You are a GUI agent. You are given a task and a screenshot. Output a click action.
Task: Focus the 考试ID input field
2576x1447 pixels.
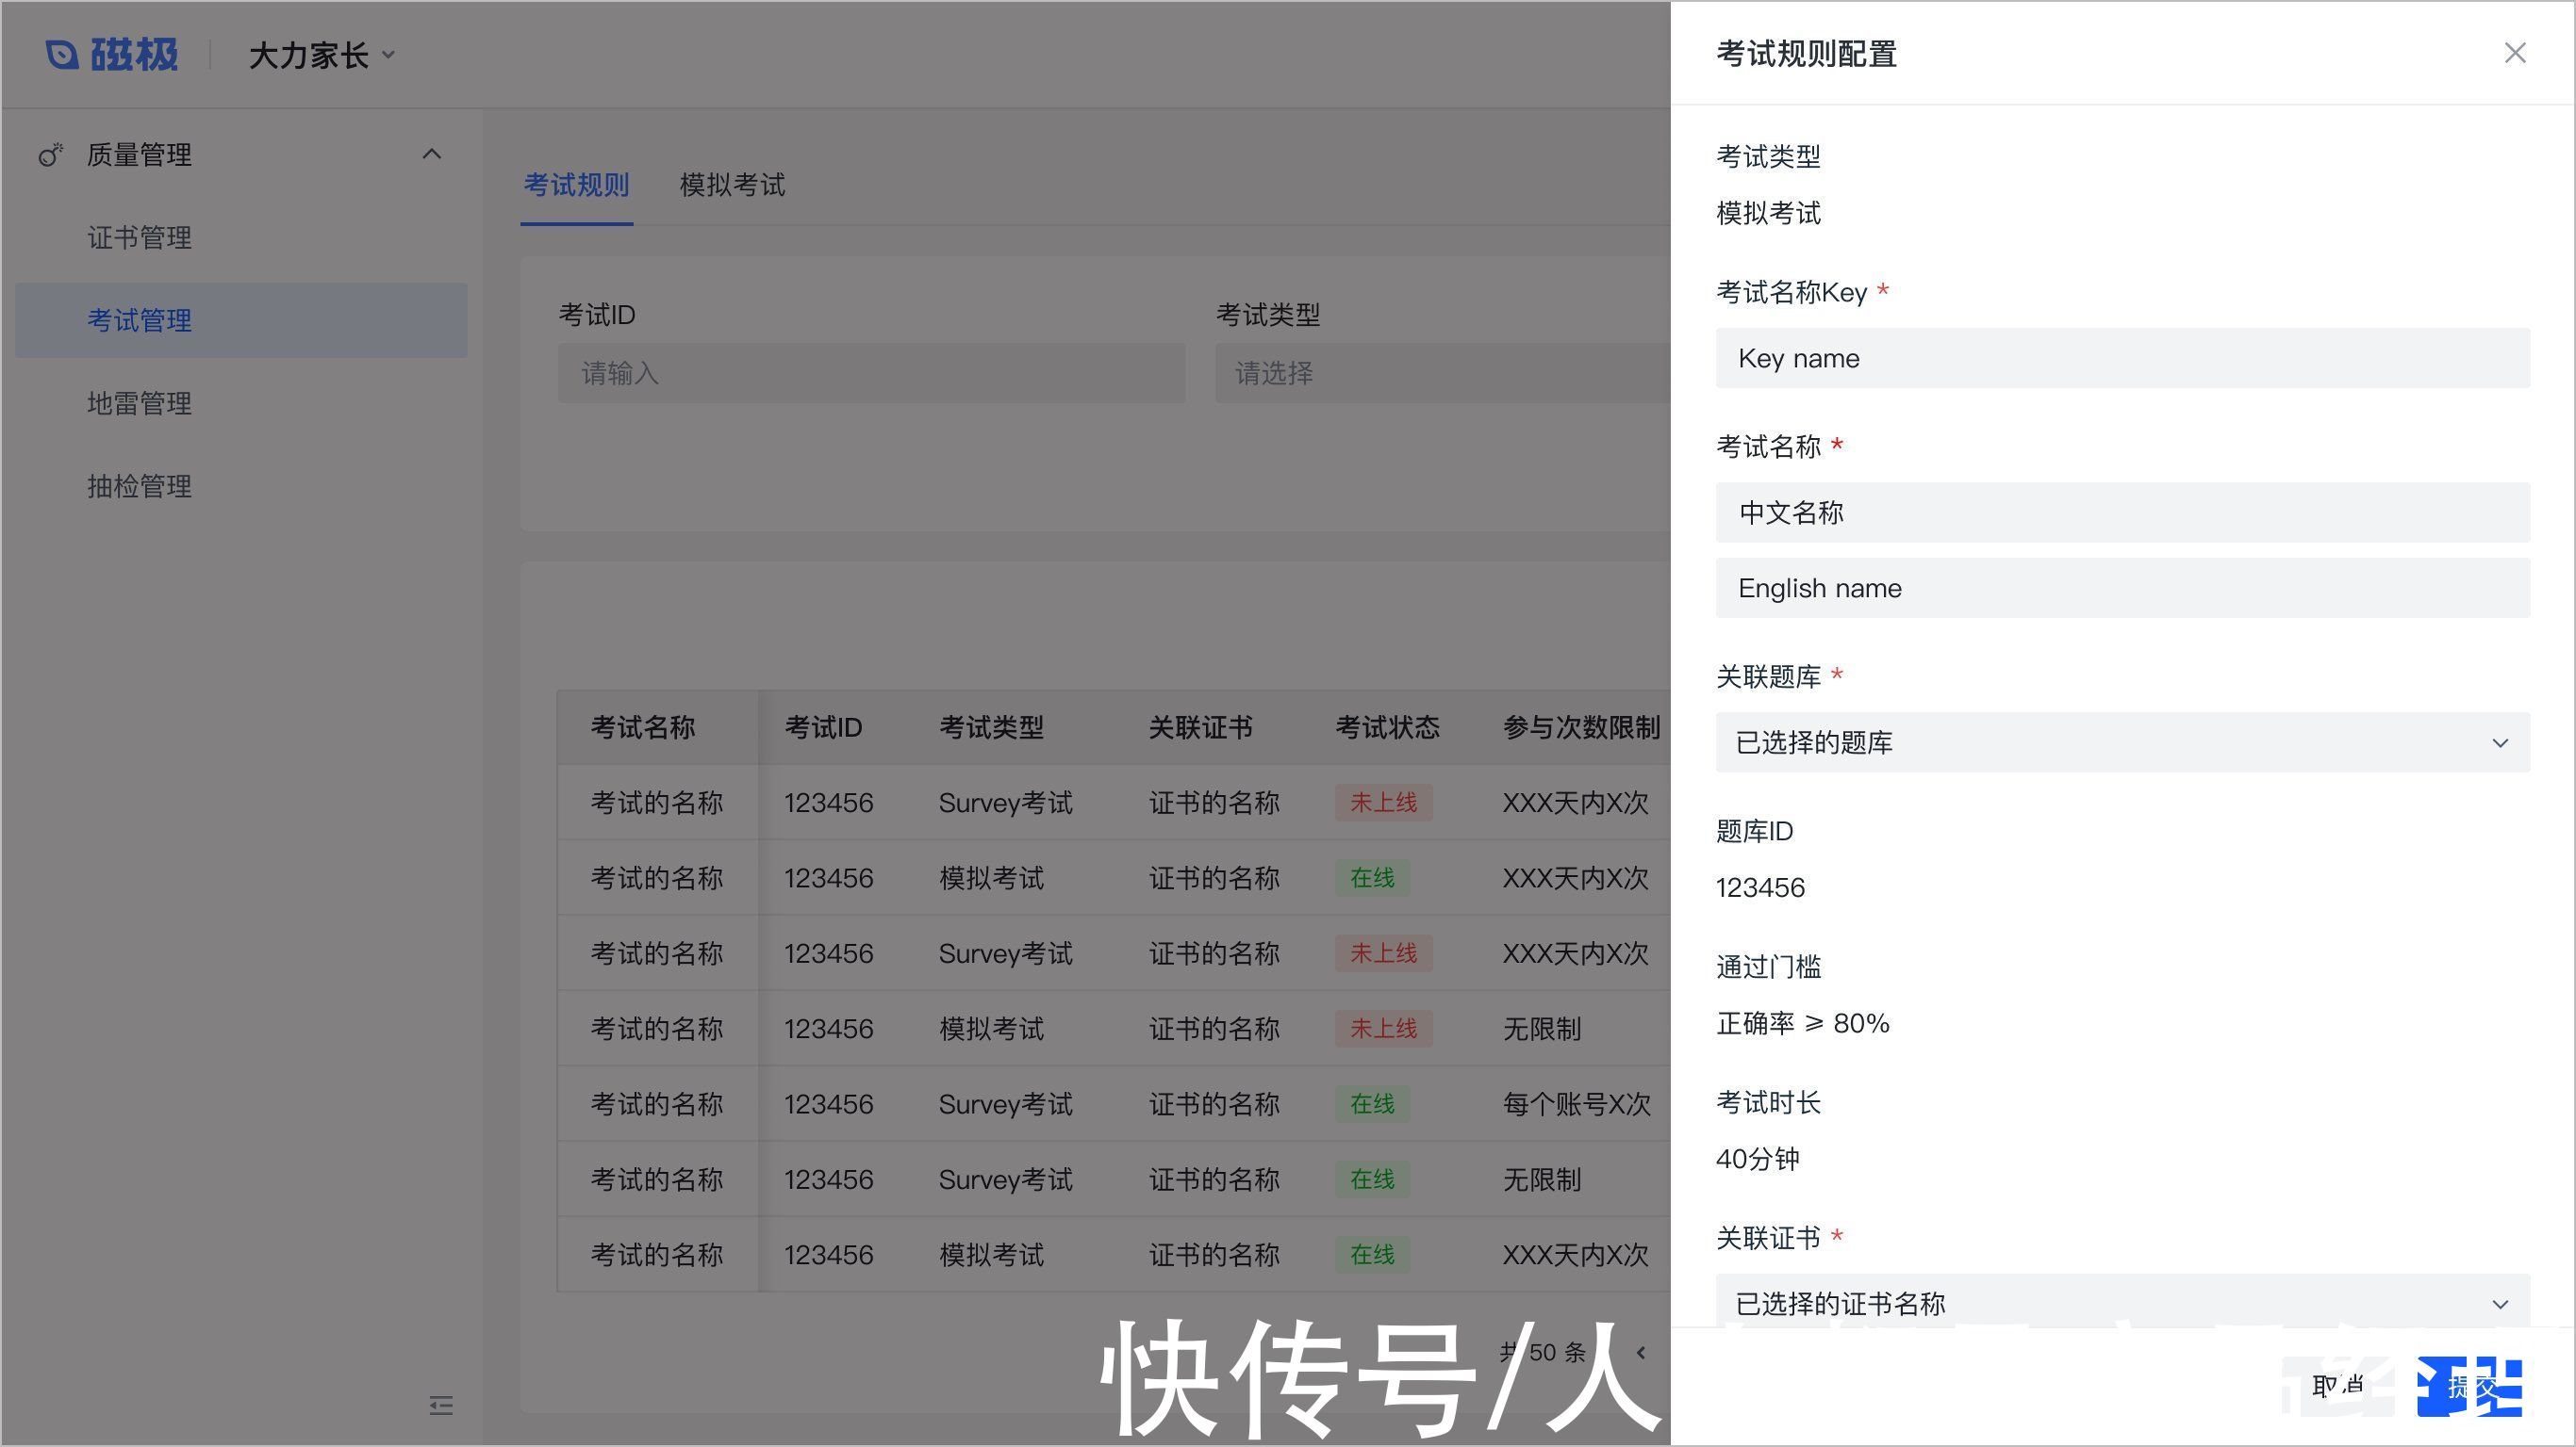pos(871,374)
